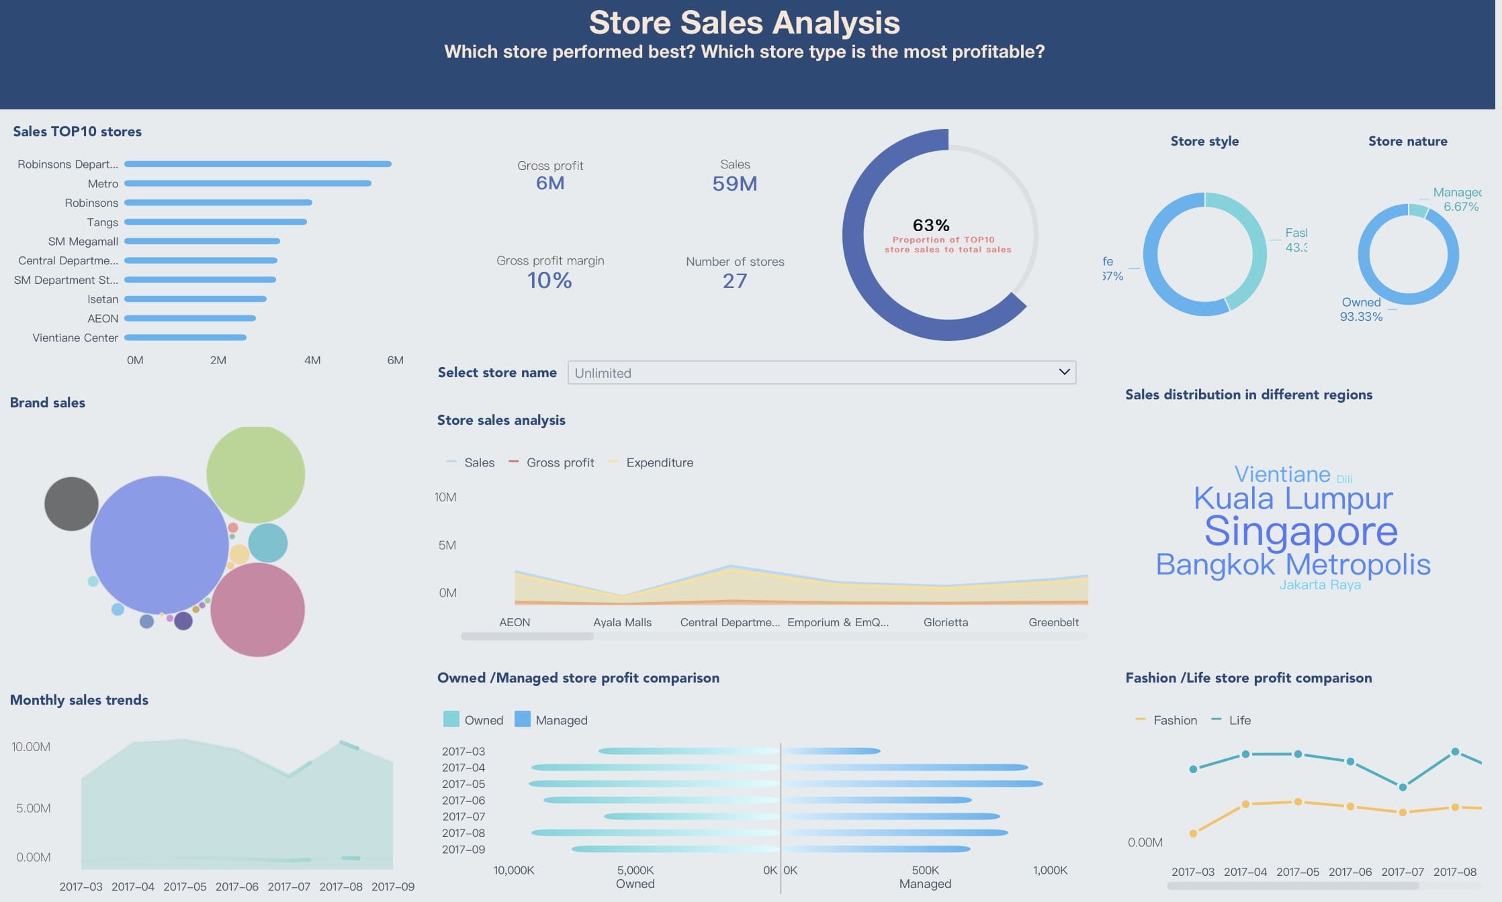Click the dark gray brand bubble

[71, 504]
